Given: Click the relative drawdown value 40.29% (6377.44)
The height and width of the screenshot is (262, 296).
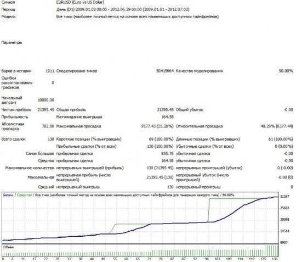Looking at the screenshot, I should 277,126.
